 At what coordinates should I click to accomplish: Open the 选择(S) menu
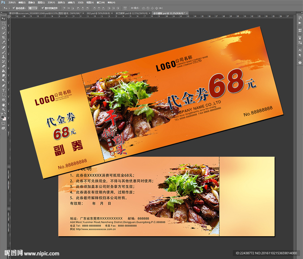tap(61, 2)
